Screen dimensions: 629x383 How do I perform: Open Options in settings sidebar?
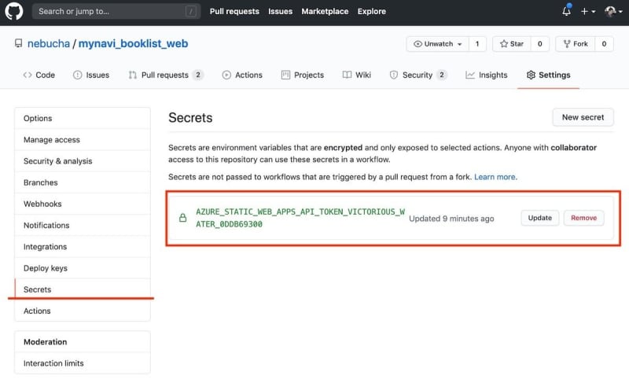click(x=83, y=118)
